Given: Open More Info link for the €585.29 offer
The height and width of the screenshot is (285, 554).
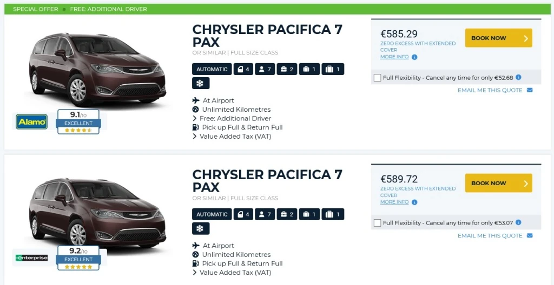Looking at the screenshot, I should click(x=394, y=57).
